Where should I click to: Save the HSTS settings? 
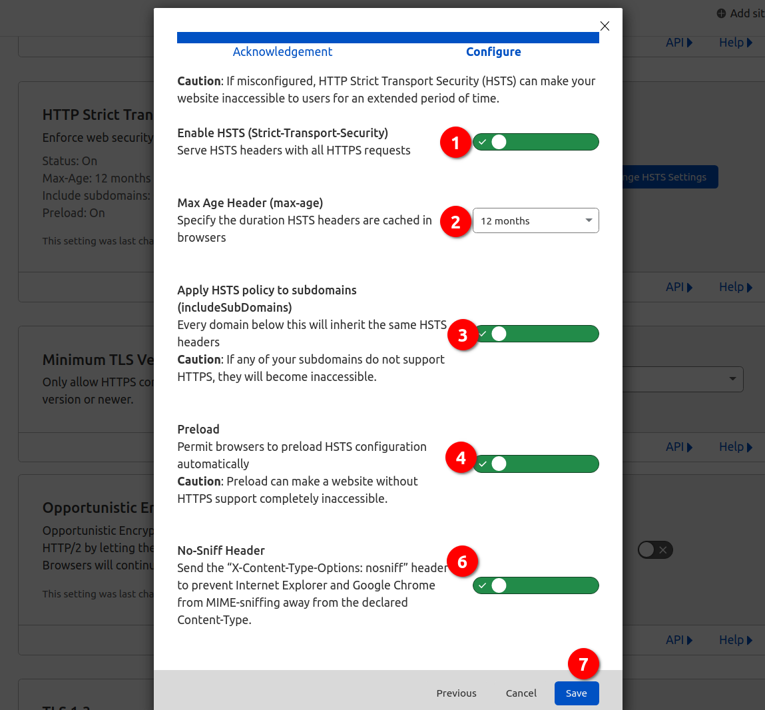(576, 693)
